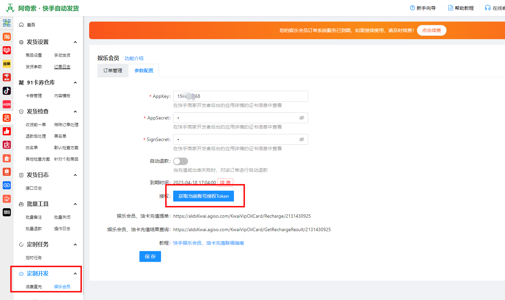Collapse the 定时任务 section chevron
The width and height of the screenshot is (505, 300).
[75, 245]
